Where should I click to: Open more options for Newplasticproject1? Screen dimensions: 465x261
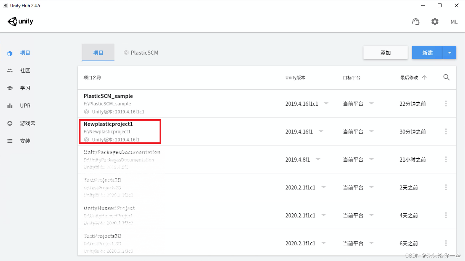[446, 131]
